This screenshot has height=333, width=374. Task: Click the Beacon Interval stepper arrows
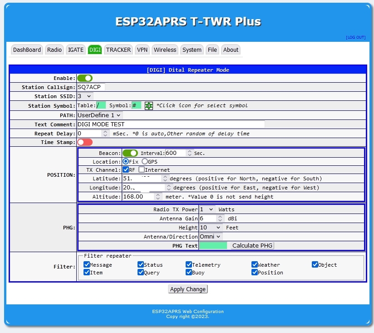190,153
